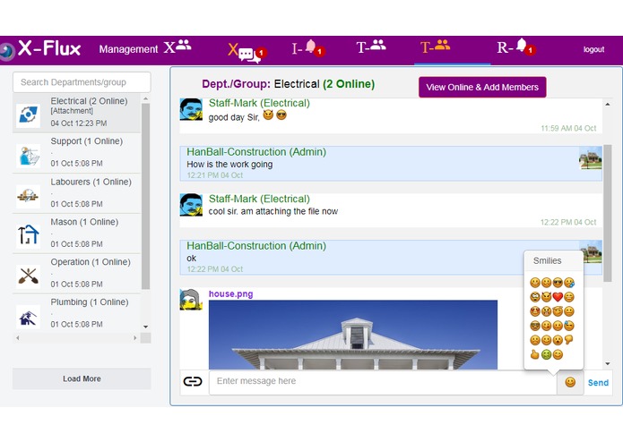Viewport: 623px width, 442px height.
Task: Open X chat messages with notification badge
Action: pyautogui.click(x=247, y=52)
